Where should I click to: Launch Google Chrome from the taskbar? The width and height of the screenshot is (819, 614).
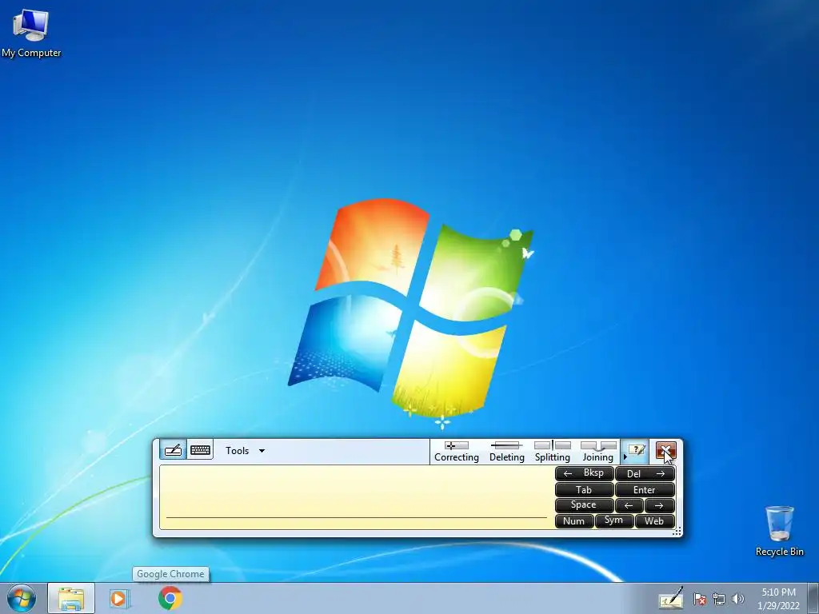(x=170, y=598)
